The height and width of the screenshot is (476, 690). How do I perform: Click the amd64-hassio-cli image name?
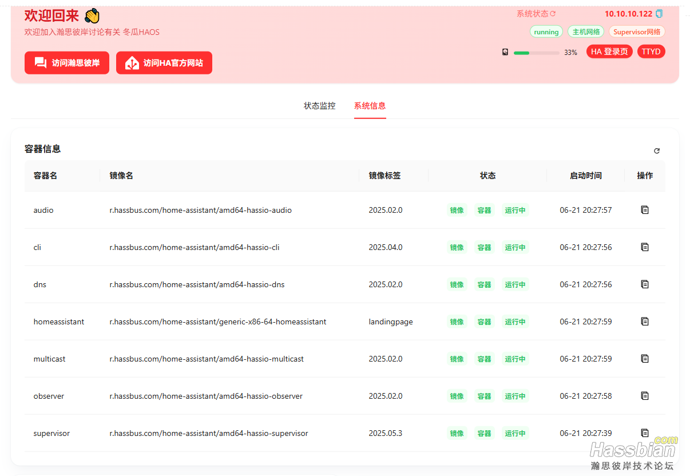(x=195, y=247)
